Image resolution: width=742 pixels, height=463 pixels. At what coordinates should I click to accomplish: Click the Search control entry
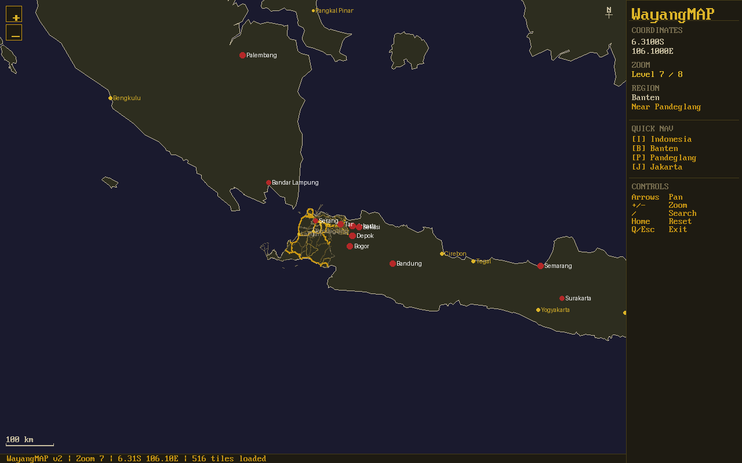point(682,214)
